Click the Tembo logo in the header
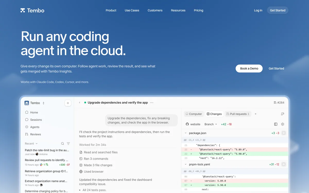The height and width of the screenshot is (193, 309). pyautogui.click(x=32, y=10)
